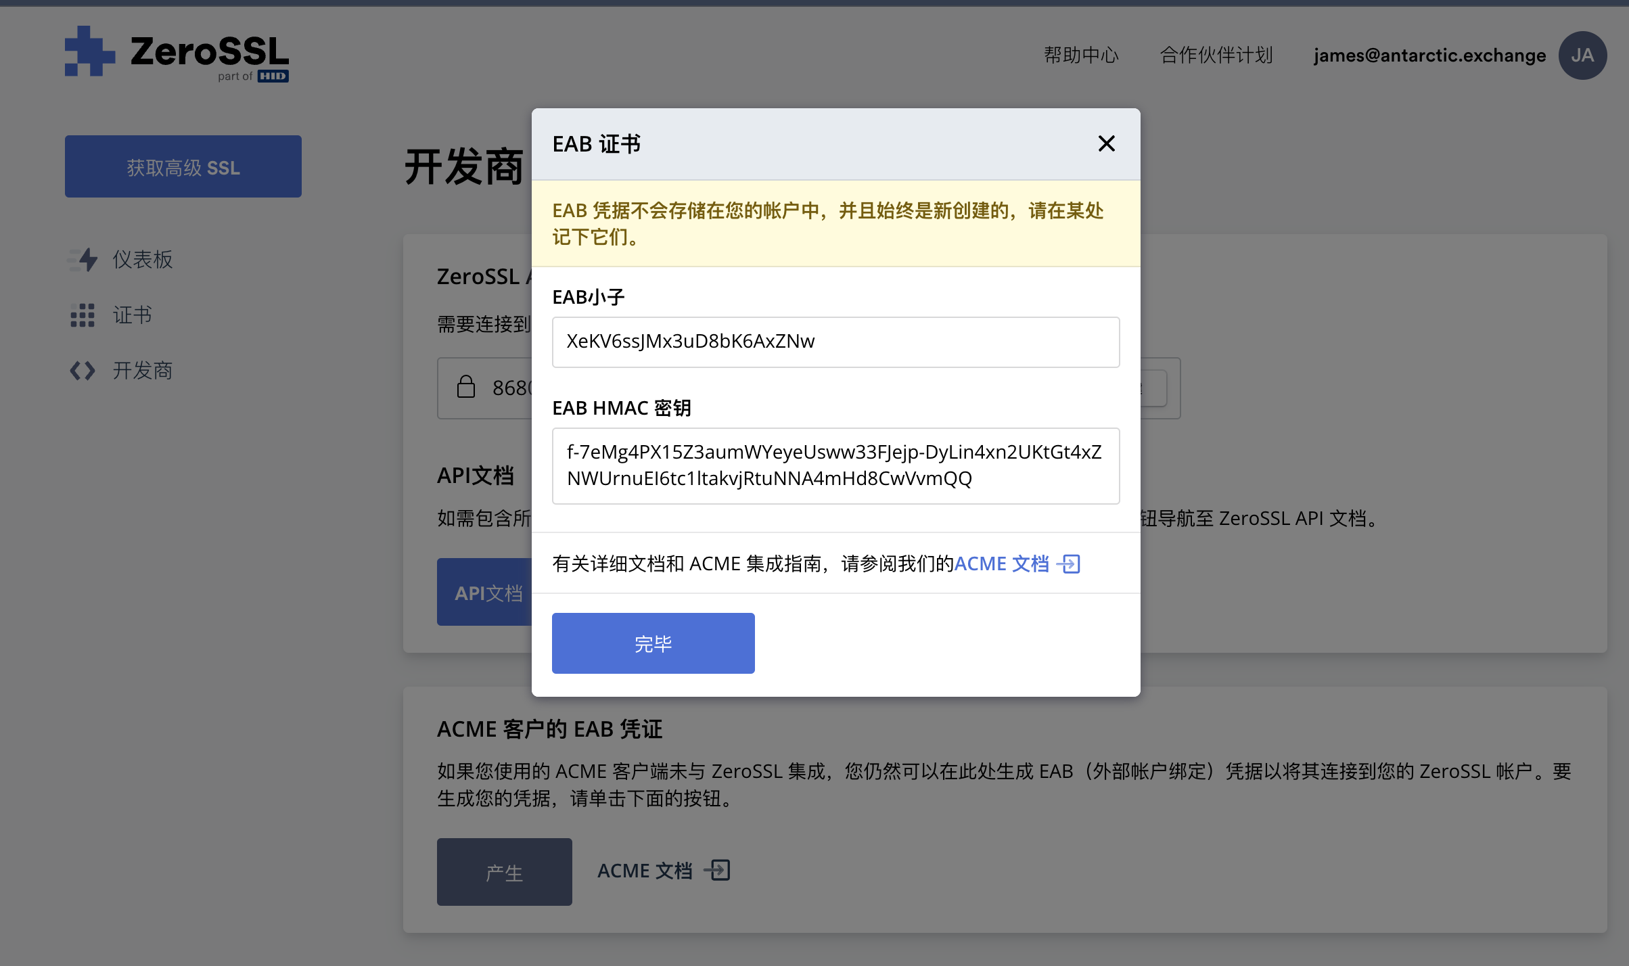Click the JA user avatar

click(1582, 55)
